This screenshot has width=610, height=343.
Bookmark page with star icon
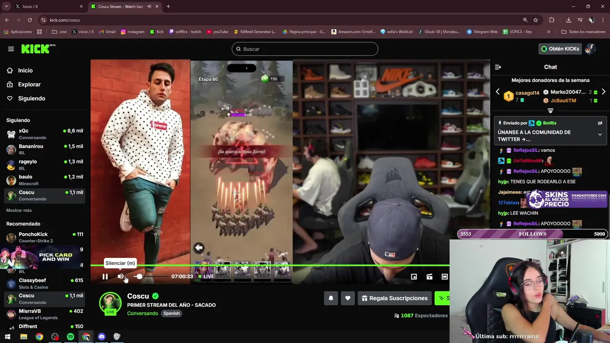pos(536,20)
